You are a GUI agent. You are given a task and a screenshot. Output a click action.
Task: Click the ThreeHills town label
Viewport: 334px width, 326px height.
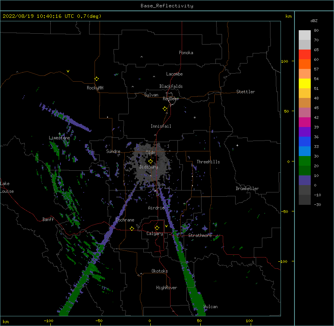pyautogui.click(x=208, y=162)
